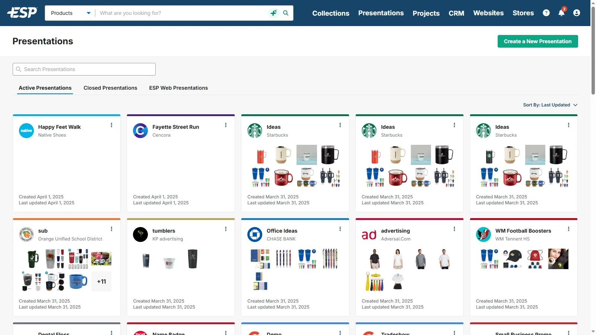The width and height of the screenshot is (596, 335).
Task: Open the notifications bell
Action: coord(561,13)
